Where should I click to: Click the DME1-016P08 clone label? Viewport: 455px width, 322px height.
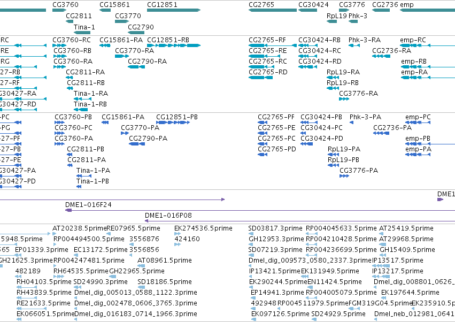coord(168,216)
